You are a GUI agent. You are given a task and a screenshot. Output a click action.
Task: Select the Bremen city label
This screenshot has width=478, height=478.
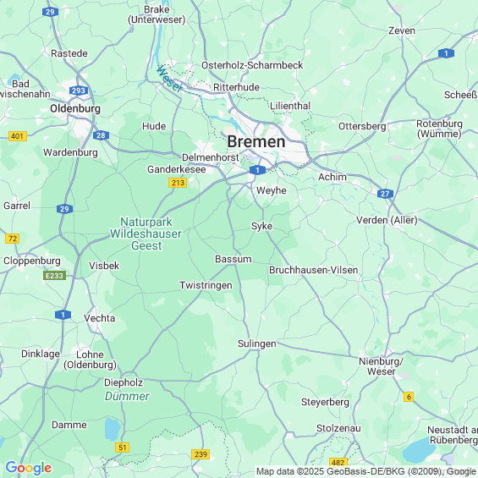(256, 142)
